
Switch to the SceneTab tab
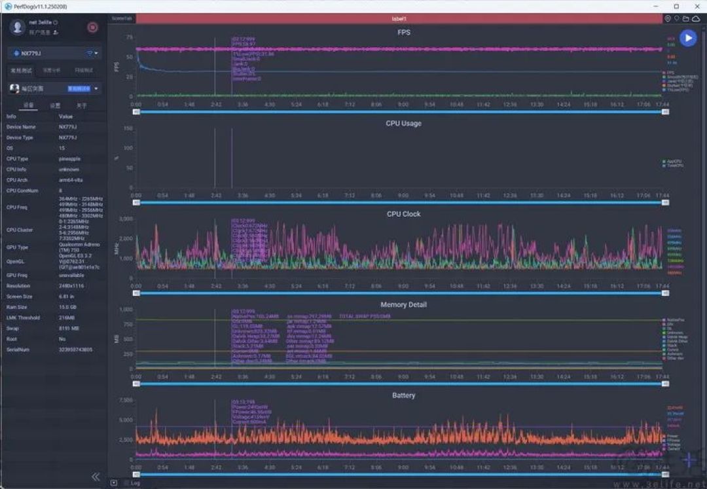pyautogui.click(x=122, y=18)
